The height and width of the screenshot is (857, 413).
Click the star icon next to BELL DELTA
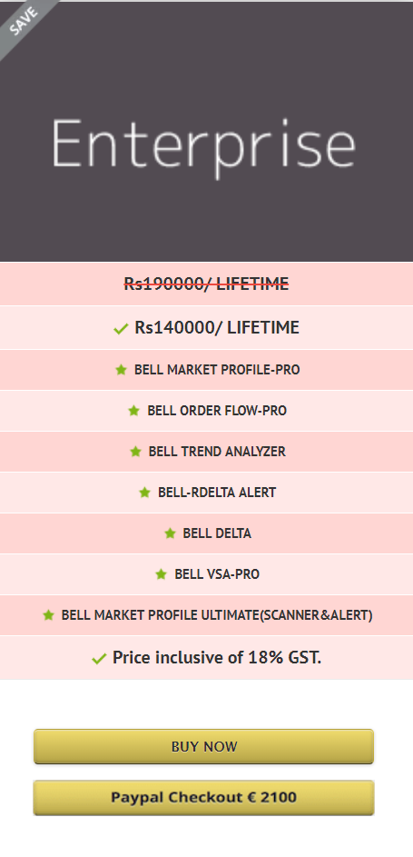pyautogui.click(x=171, y=533)
